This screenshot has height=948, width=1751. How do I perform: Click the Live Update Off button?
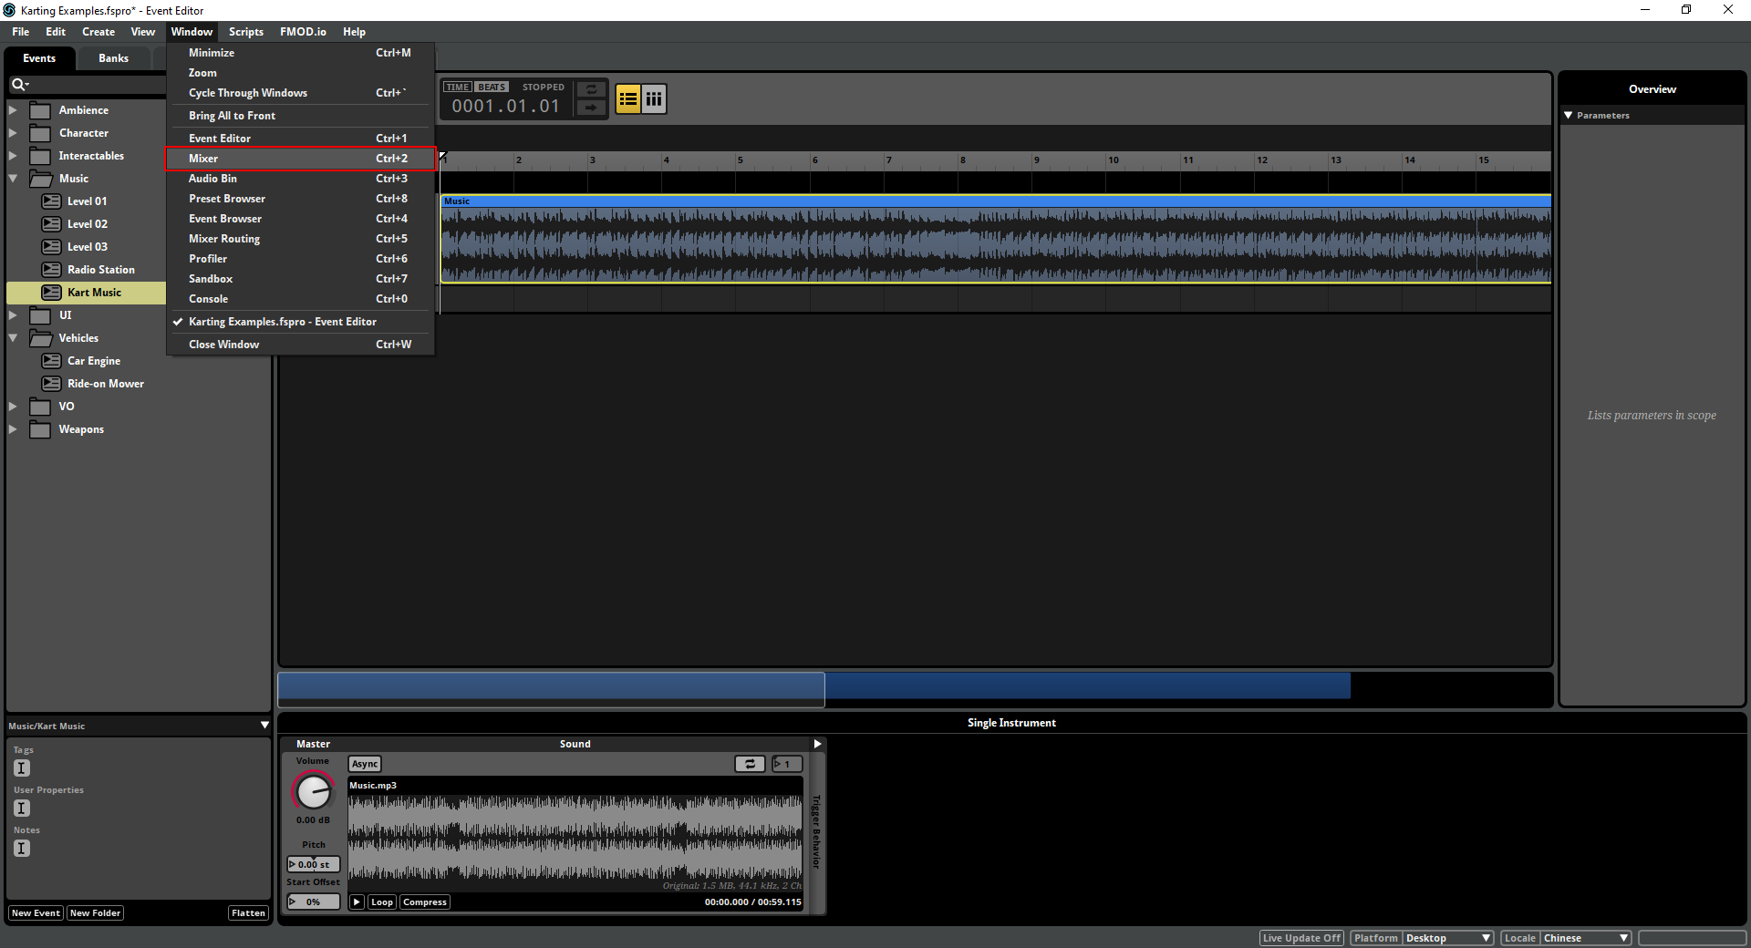tap(1300, 938)
